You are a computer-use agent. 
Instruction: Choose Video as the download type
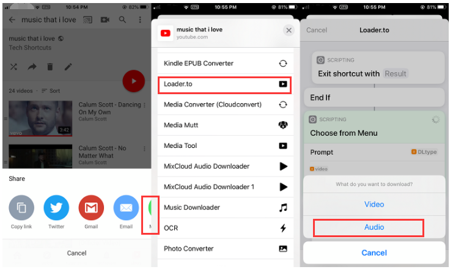[x=374, y=204]
